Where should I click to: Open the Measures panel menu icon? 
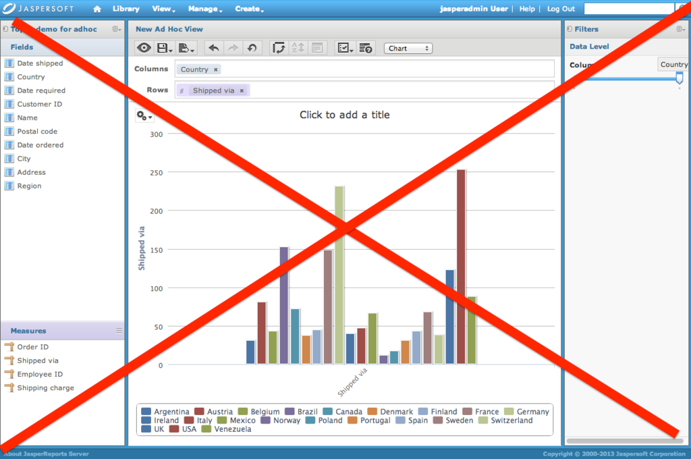[x=119, y=331]
